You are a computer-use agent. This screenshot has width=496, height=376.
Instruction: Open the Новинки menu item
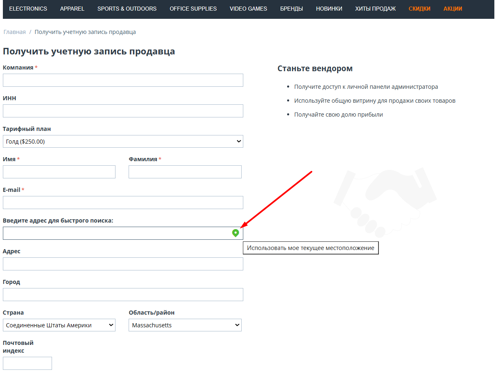point(329,9)
